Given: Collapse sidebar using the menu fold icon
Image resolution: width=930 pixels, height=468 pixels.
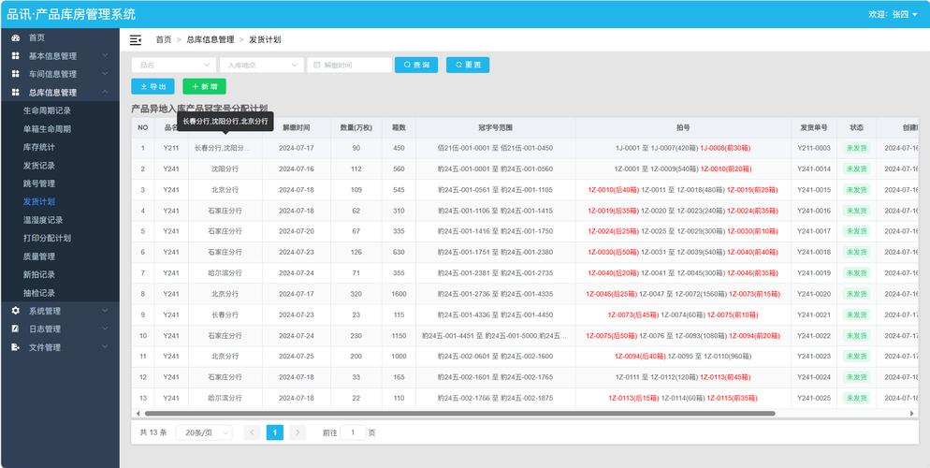Looking at the screenshot, I should pyautogui.click(x=136, y=39).
